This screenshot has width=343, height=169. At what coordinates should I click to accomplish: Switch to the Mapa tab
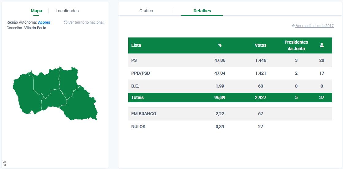37,11
